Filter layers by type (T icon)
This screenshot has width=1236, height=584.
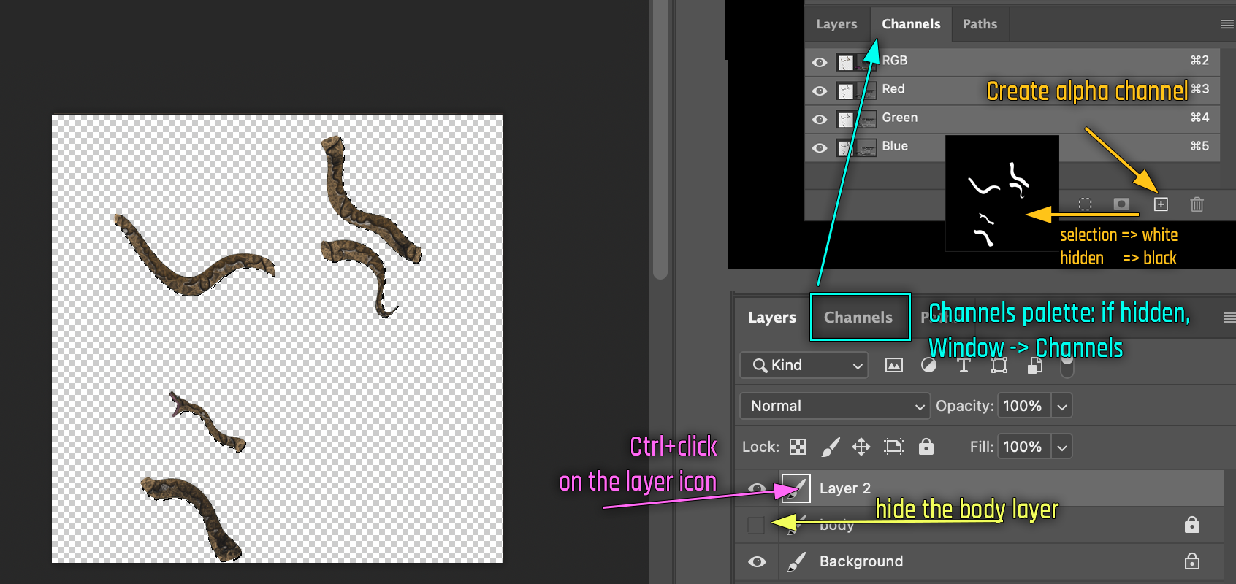point(964,365)
